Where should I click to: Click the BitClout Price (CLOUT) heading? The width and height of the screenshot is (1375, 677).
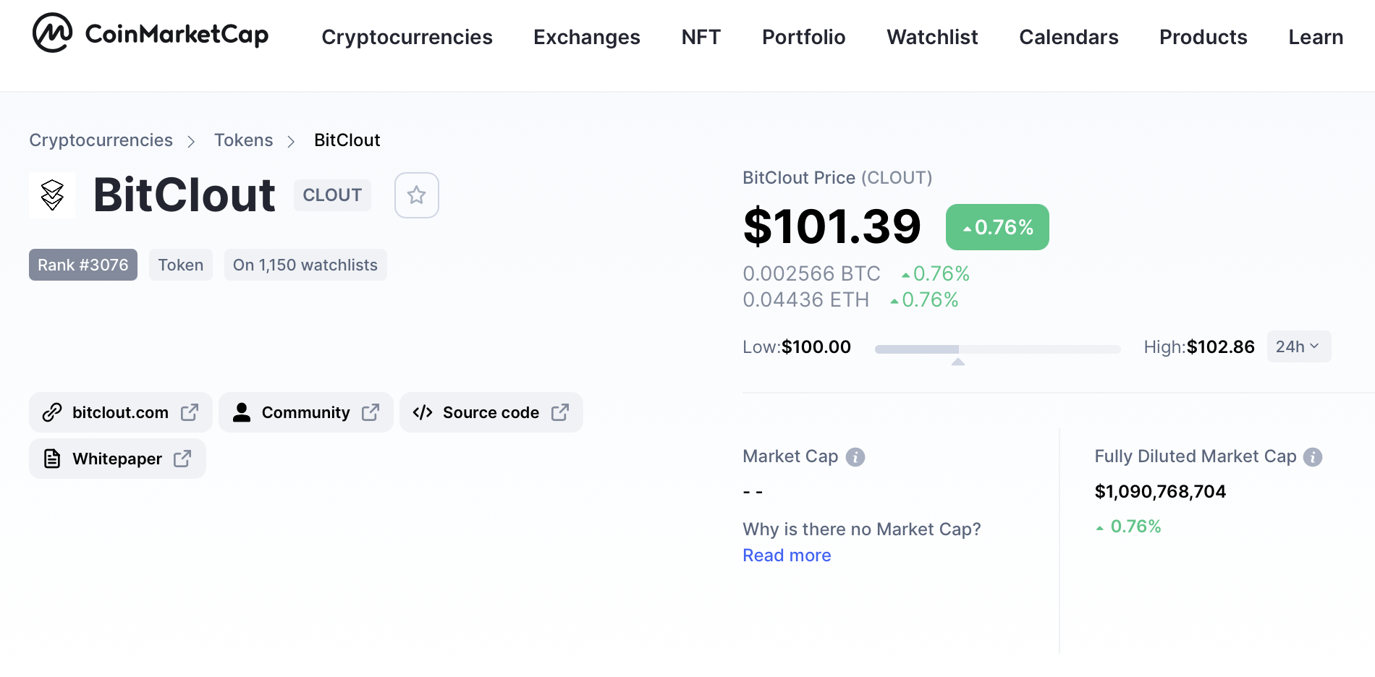837,178
